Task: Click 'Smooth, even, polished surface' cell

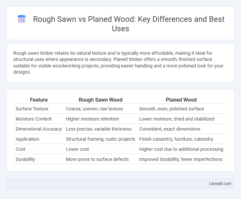Action: (172, 109)
